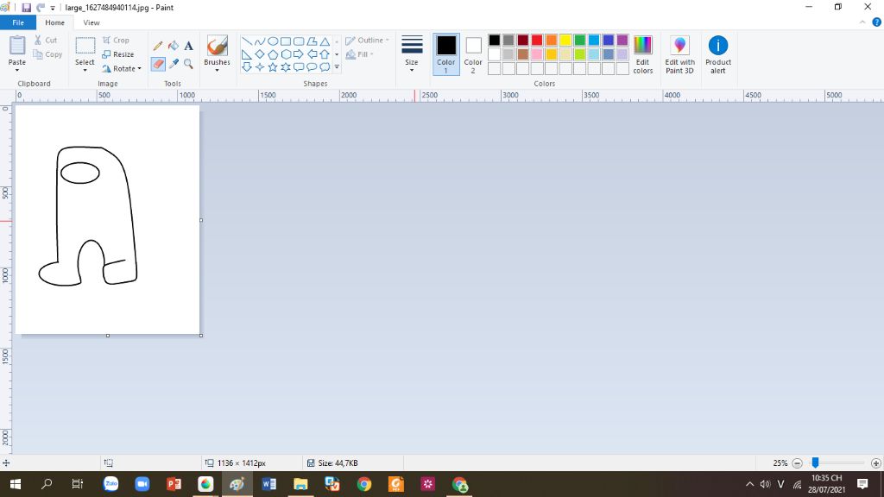884x497 pixels.
Task: Open the File menu
Action: [18, 22]
